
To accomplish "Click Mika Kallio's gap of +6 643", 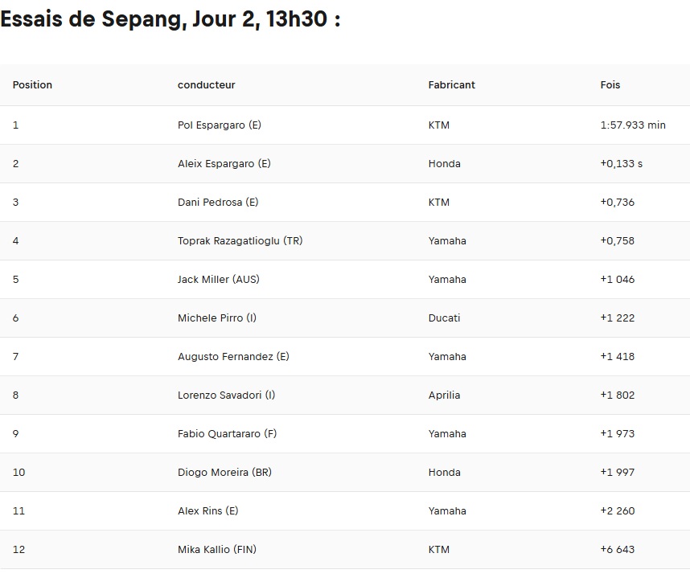I will point(617,550).
